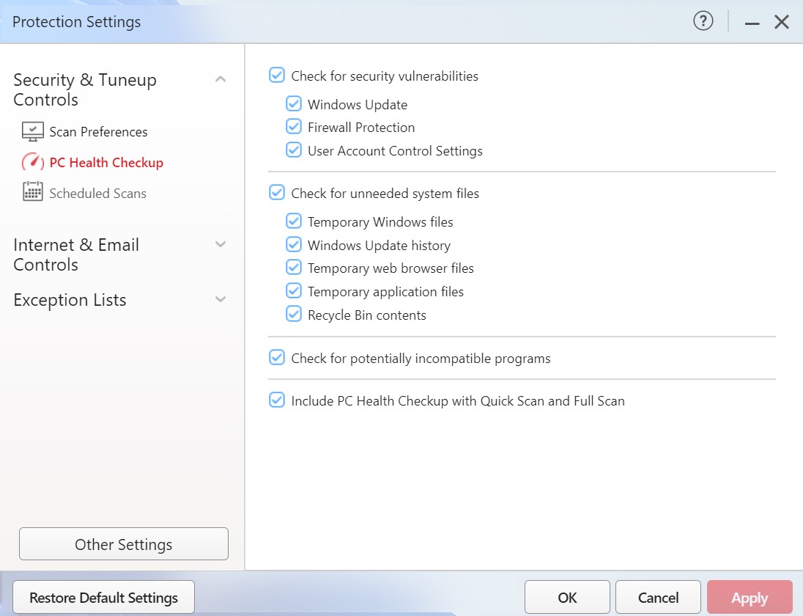Click Cancel to discard changes
Image resolution: width=803 pixels, height=616 pixels.
click(x=658, y=597)
